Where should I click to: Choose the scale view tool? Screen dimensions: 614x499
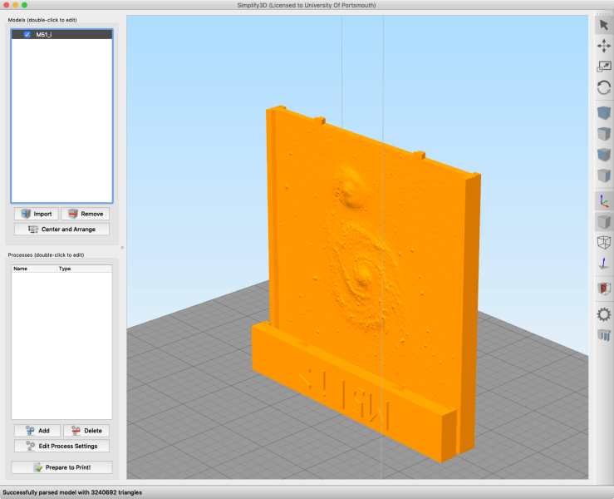coord(603,67)
